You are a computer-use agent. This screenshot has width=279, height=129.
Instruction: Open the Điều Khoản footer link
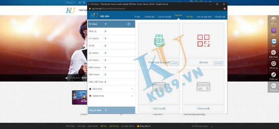(93, 126)
